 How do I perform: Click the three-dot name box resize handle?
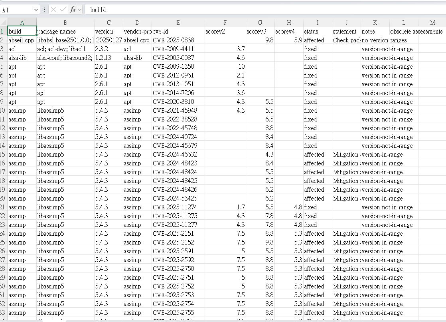tap(44, 9)
